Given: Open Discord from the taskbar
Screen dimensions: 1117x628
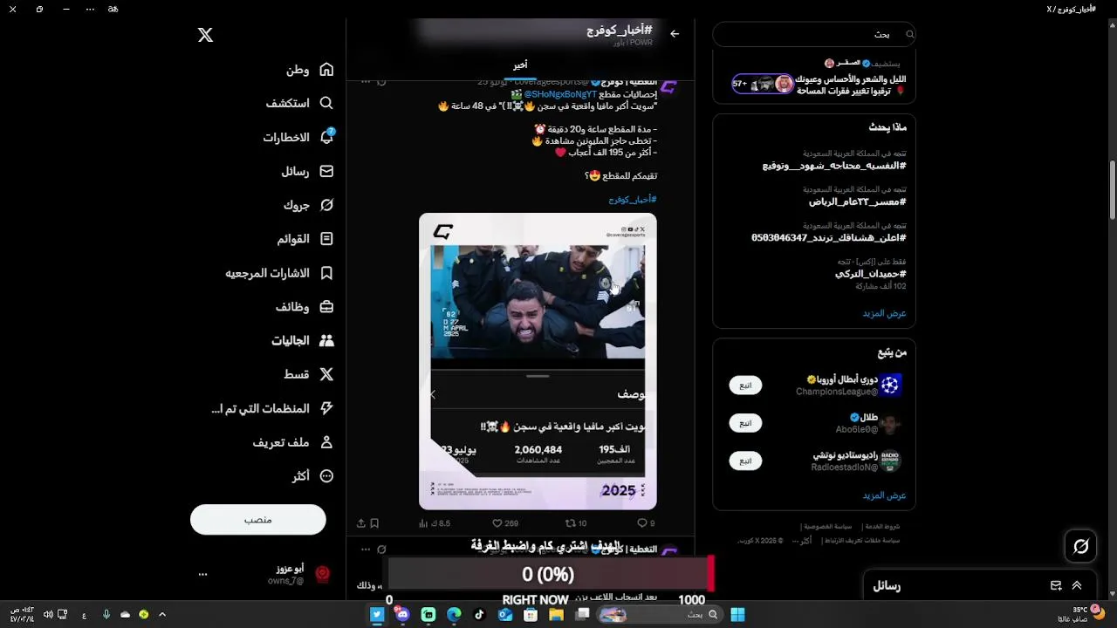Looking at the screenshot, I should click(402, 614).
